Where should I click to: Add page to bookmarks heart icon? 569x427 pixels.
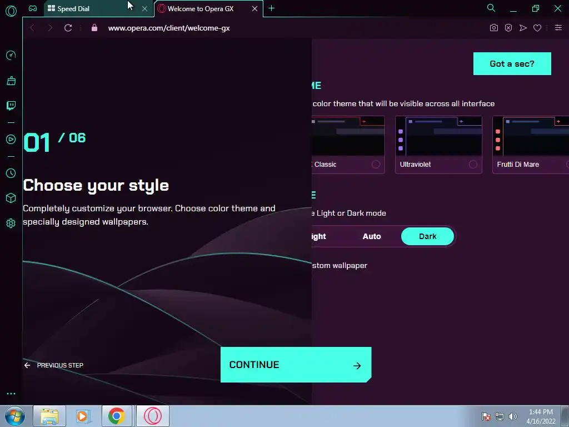(x=537, y=28)
